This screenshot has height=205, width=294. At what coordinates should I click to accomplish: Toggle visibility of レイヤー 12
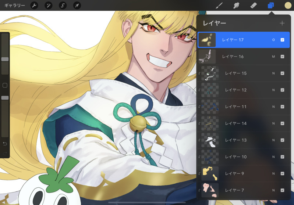click(282, 90)
